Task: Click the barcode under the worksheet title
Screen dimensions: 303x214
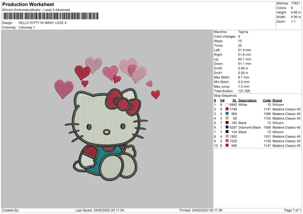Action: coord(50,16)
